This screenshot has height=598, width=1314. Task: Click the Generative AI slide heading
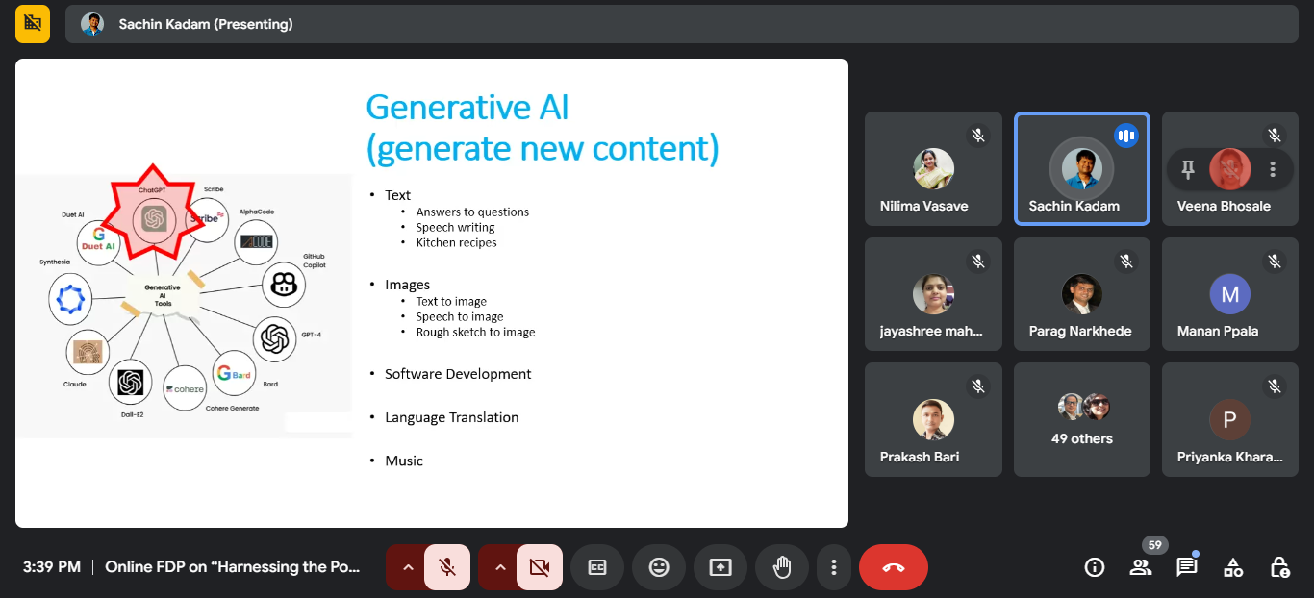[x=543, y=127]
